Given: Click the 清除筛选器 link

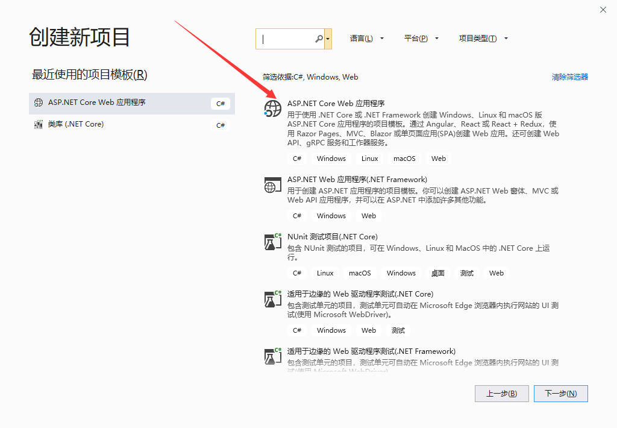Looking at the screenshot, I should (570, 77).
